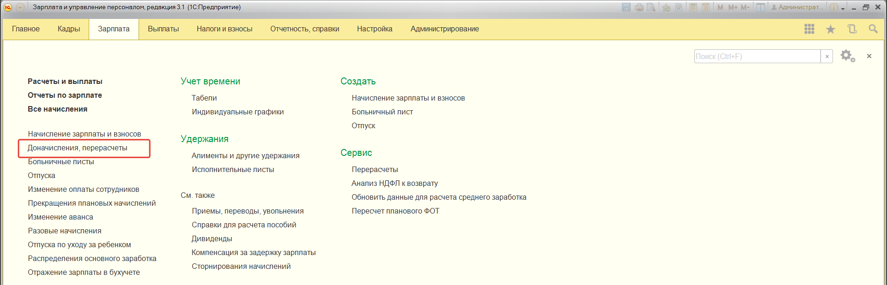Click the M memory button

coord(720,7)
